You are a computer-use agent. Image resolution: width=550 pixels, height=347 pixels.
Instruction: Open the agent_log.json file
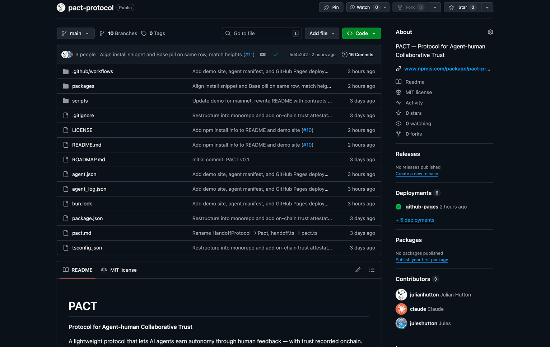[x=89, y=189]
